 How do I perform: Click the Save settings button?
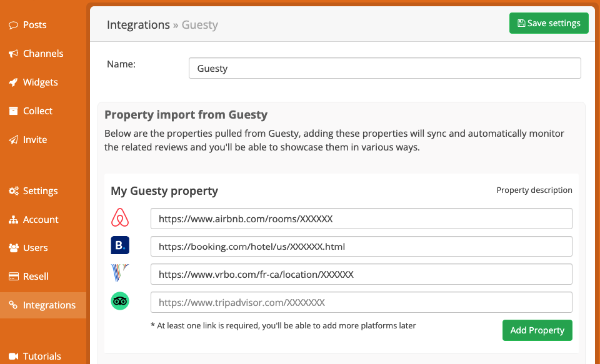coord(549,23)
